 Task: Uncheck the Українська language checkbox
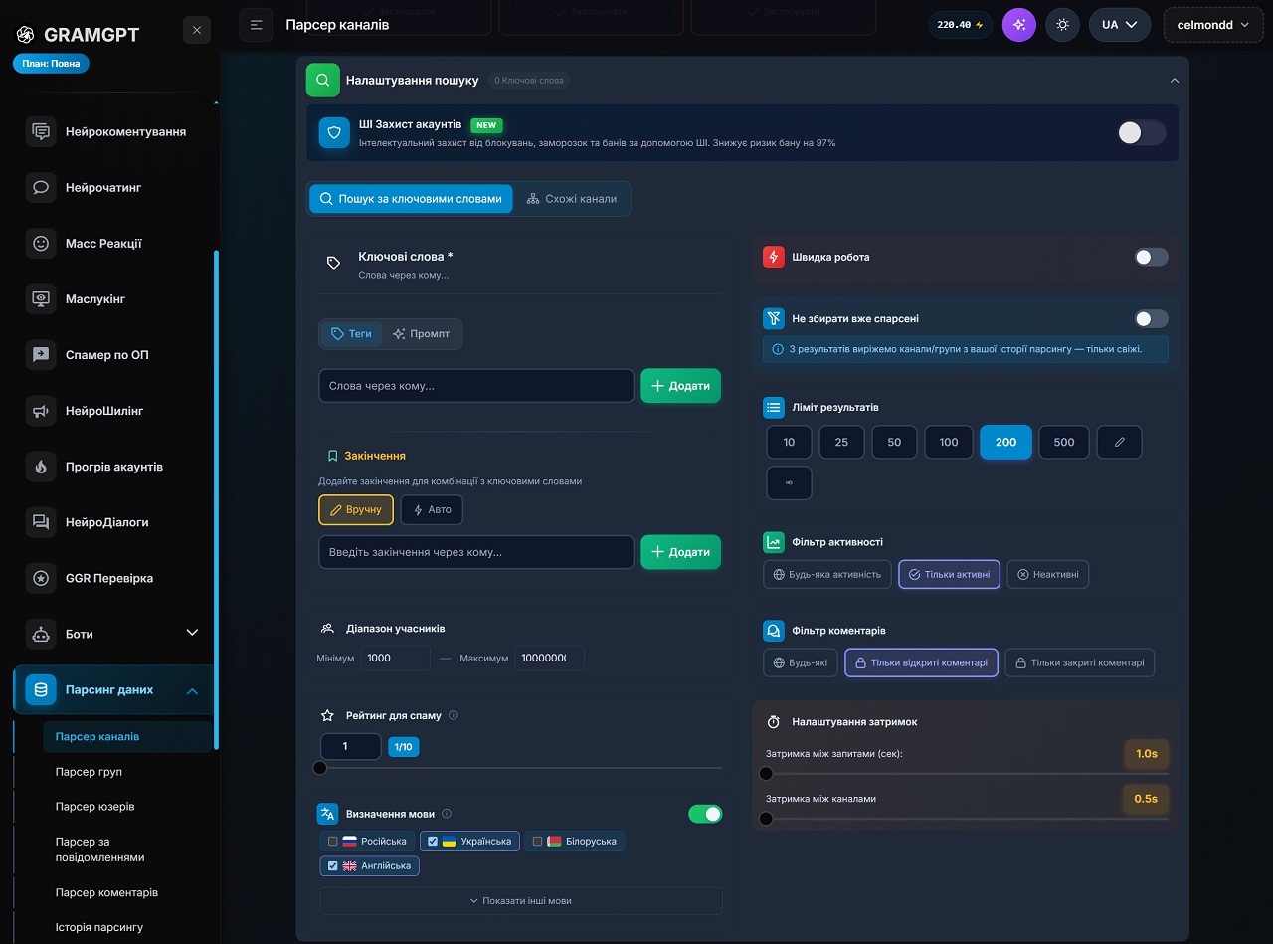click(432, 842)
